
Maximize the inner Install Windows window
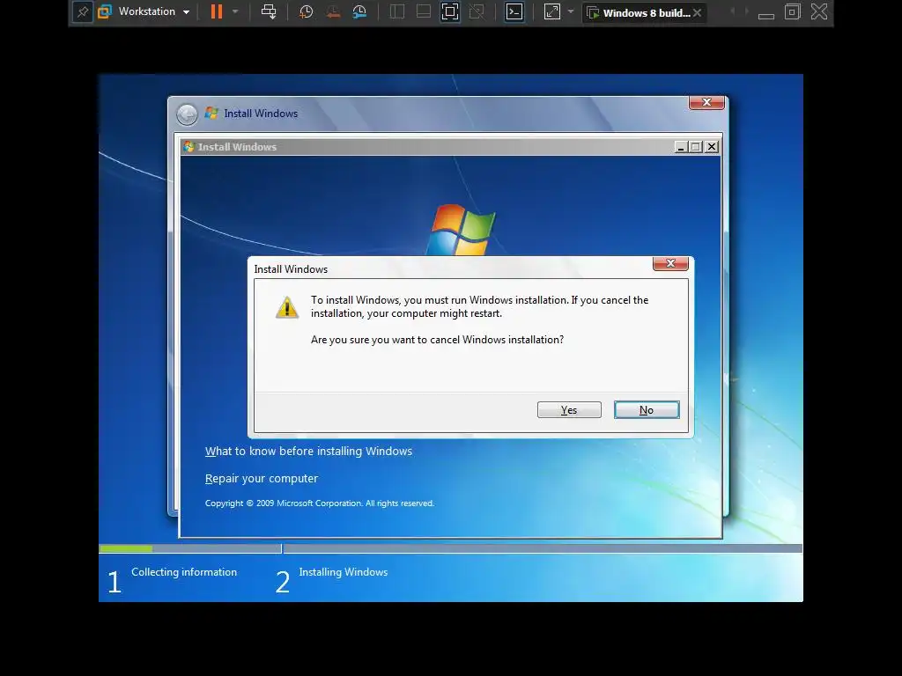(x=696, y=147)
